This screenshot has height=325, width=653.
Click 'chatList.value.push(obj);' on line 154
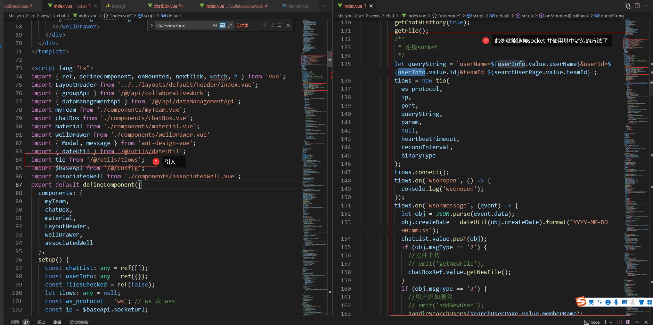coord(444,239)
